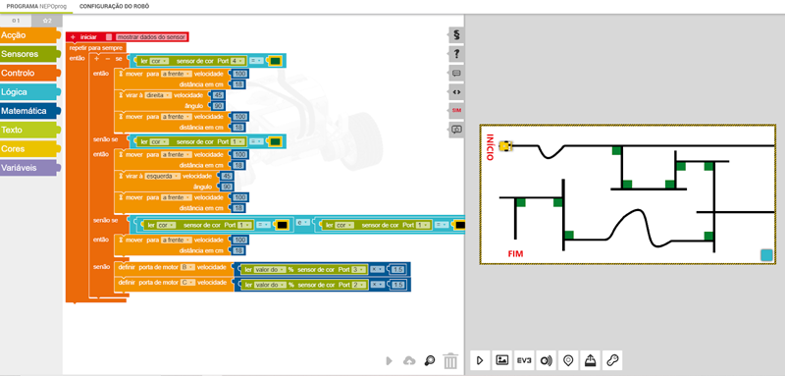Switch to the expert level 2 toolbox tab

pyautogui.click(x=46, y=21)
